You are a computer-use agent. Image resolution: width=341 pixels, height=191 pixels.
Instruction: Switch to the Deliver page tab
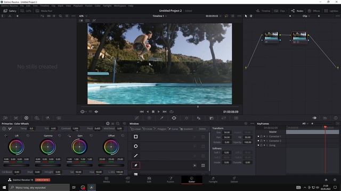tap(234, 179)
